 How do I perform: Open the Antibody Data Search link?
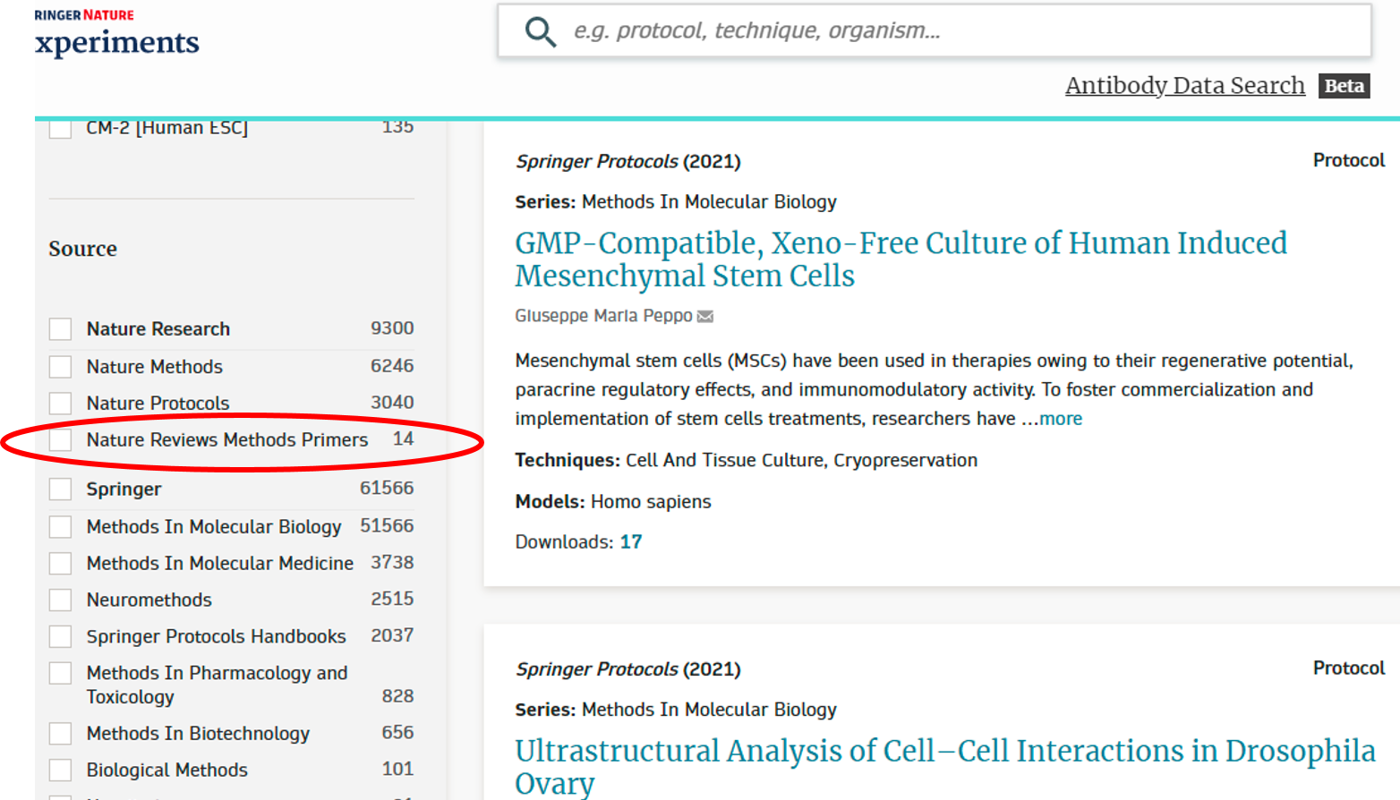[1184, 86]
